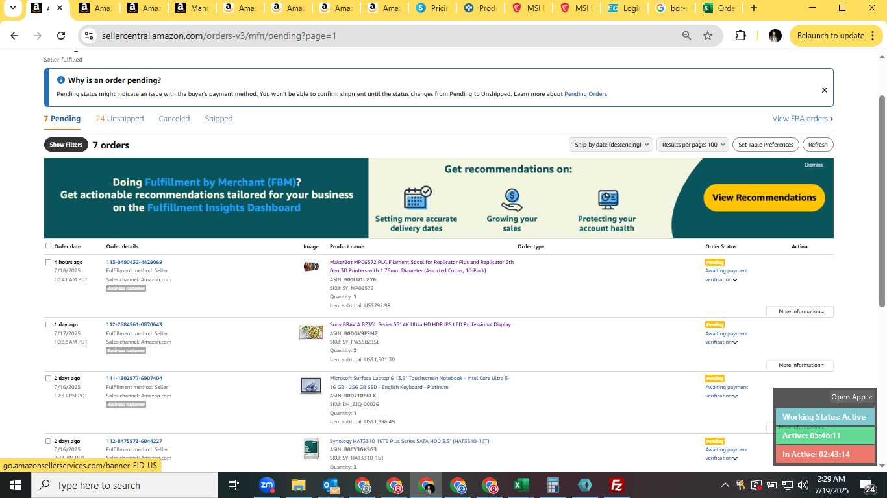The width and height of the screenshot is (887, 498).
Task: Click the volume icon in system tray
Action: pos(803,485)
